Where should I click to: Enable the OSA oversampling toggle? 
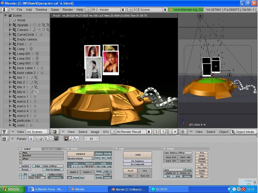pyautogui.click(x=76, y=164)
